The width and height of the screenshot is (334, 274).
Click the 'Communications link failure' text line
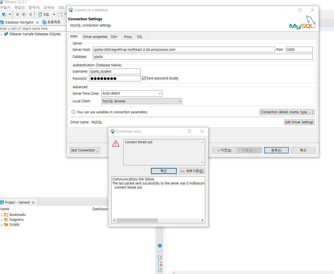tap(133, 179)
